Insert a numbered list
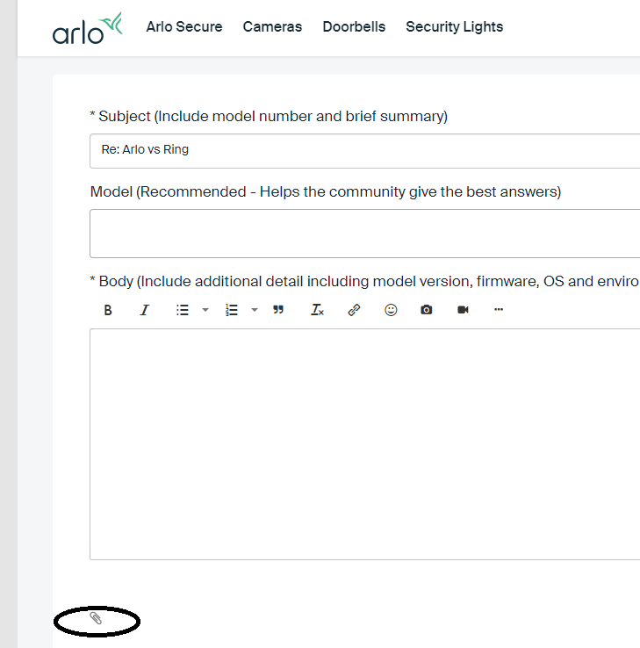This screenshot has height=648, width=640. [x=232, y=310]
